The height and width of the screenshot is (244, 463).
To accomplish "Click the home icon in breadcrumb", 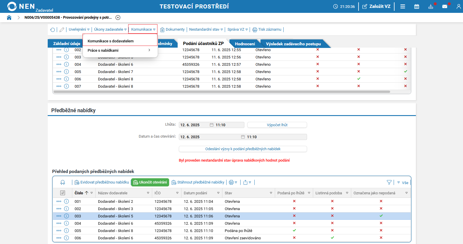I will point(9,18).
